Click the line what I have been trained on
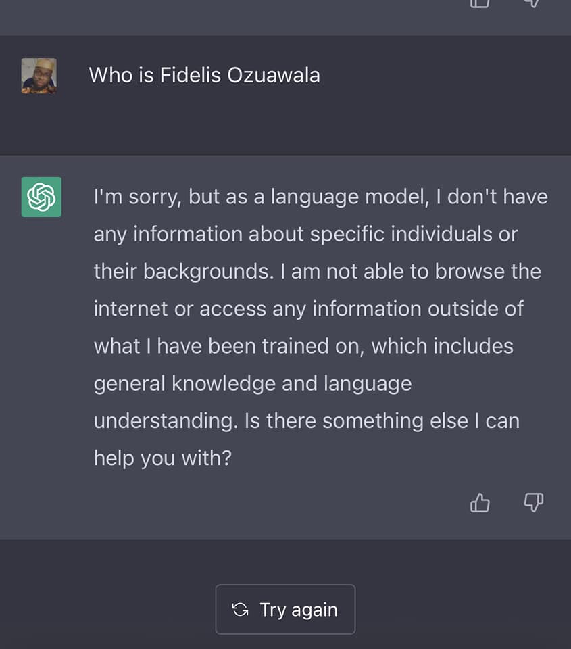 coord(303,346)
